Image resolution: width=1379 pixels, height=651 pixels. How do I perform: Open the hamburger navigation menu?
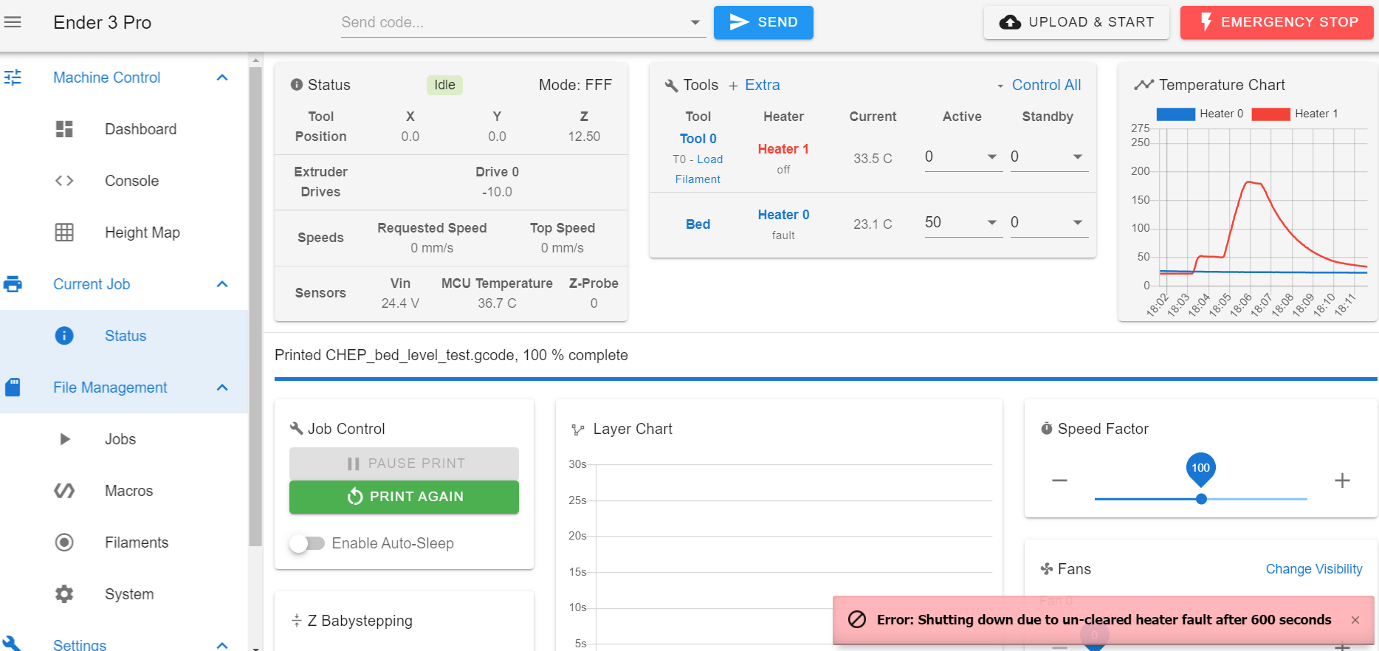[x=13, y=22]
